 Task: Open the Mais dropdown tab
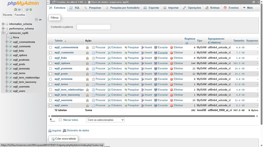pos(248,8)
